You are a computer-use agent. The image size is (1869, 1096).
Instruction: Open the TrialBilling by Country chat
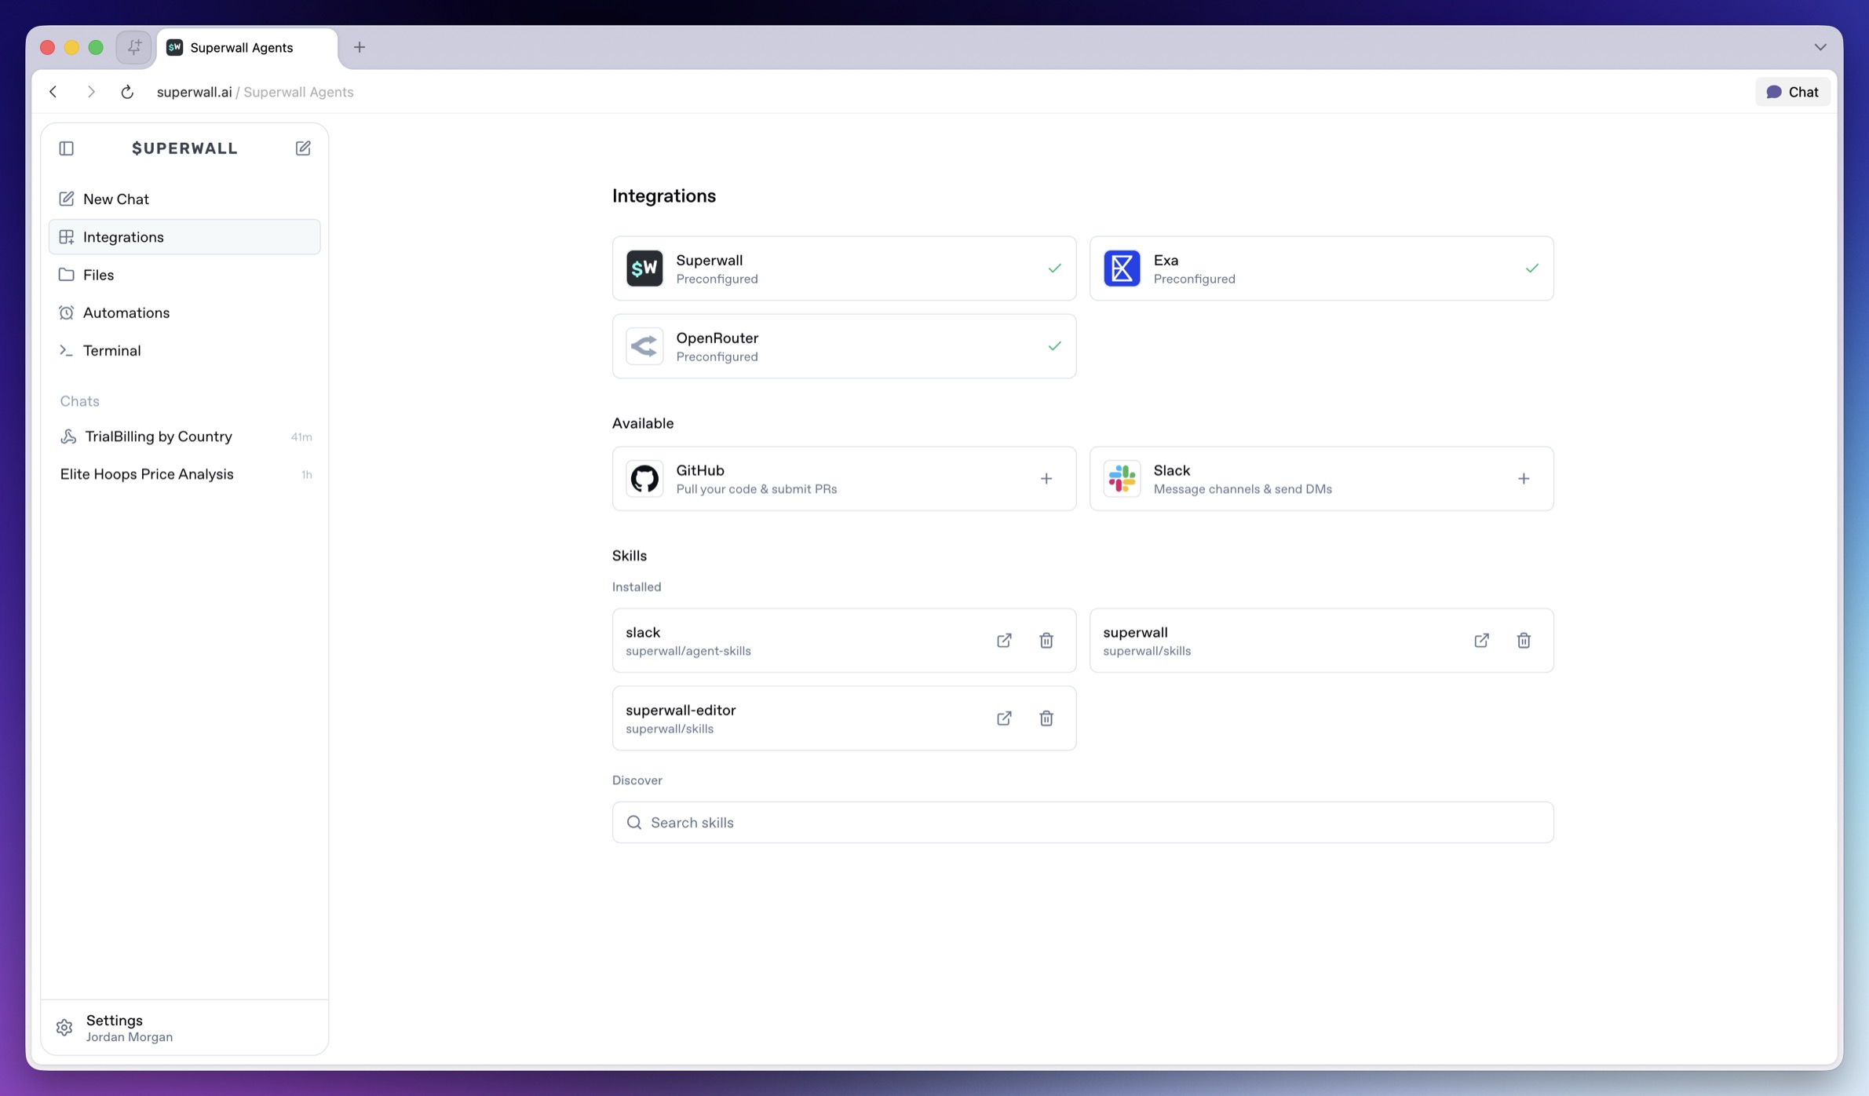tap(184, 437)
